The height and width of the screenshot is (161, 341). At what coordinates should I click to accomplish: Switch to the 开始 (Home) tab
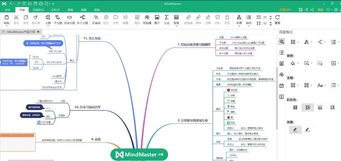(22, 10)
